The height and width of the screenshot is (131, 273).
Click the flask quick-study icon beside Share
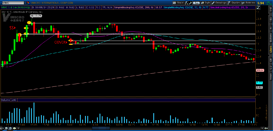(x=187, y=3)
